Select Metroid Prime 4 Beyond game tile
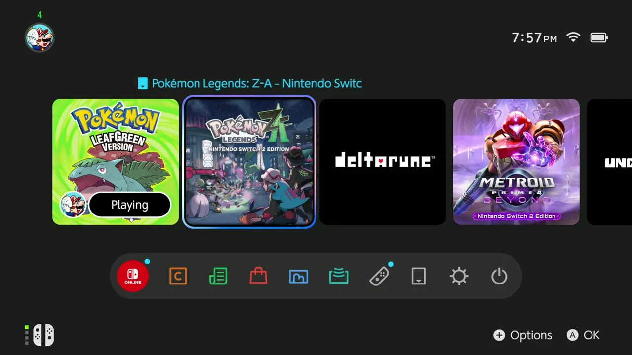This screenshot has height=355, width=632. pos(516,162)
